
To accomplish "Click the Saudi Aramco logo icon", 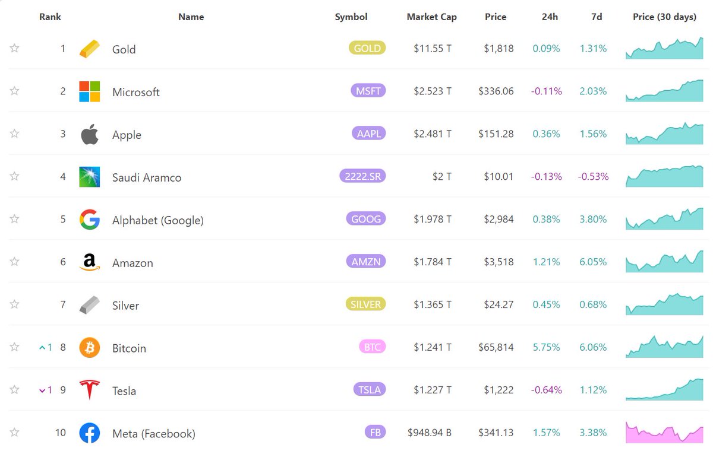I will click(x=90, y=177).
